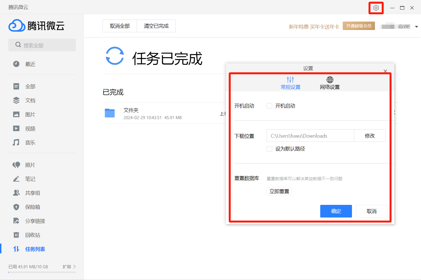Open 照片 via its balloon icon

click(x=16, y=165)
